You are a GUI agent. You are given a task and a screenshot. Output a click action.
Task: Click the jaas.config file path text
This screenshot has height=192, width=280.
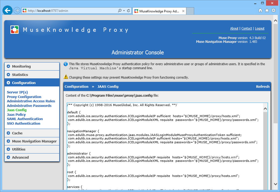(120, 95)
